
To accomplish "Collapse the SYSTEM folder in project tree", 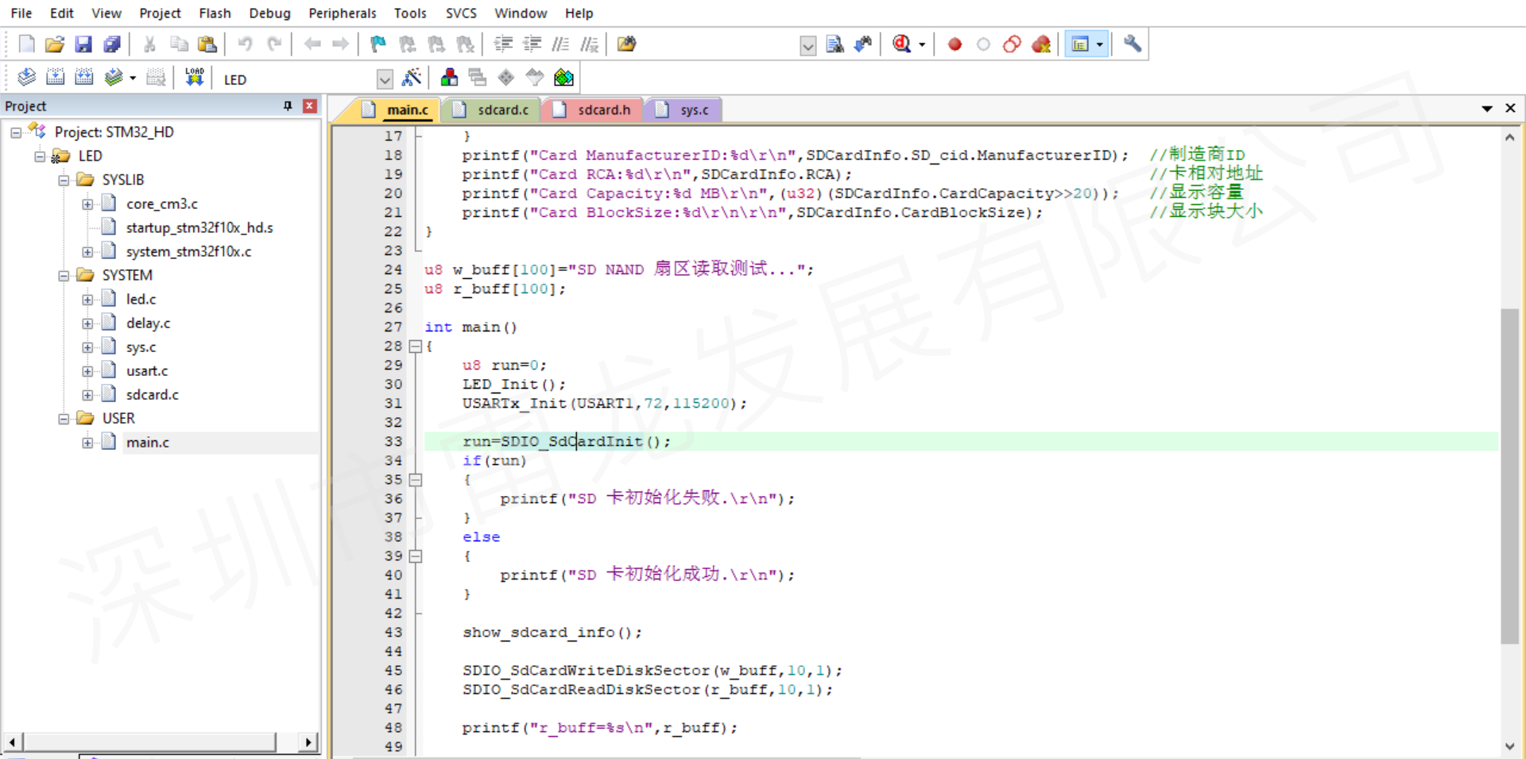I will 64,276.
